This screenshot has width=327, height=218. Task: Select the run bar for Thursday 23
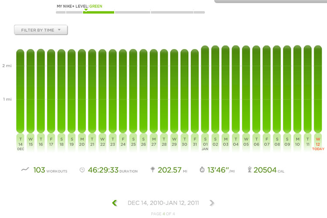(x=112, y=91)
